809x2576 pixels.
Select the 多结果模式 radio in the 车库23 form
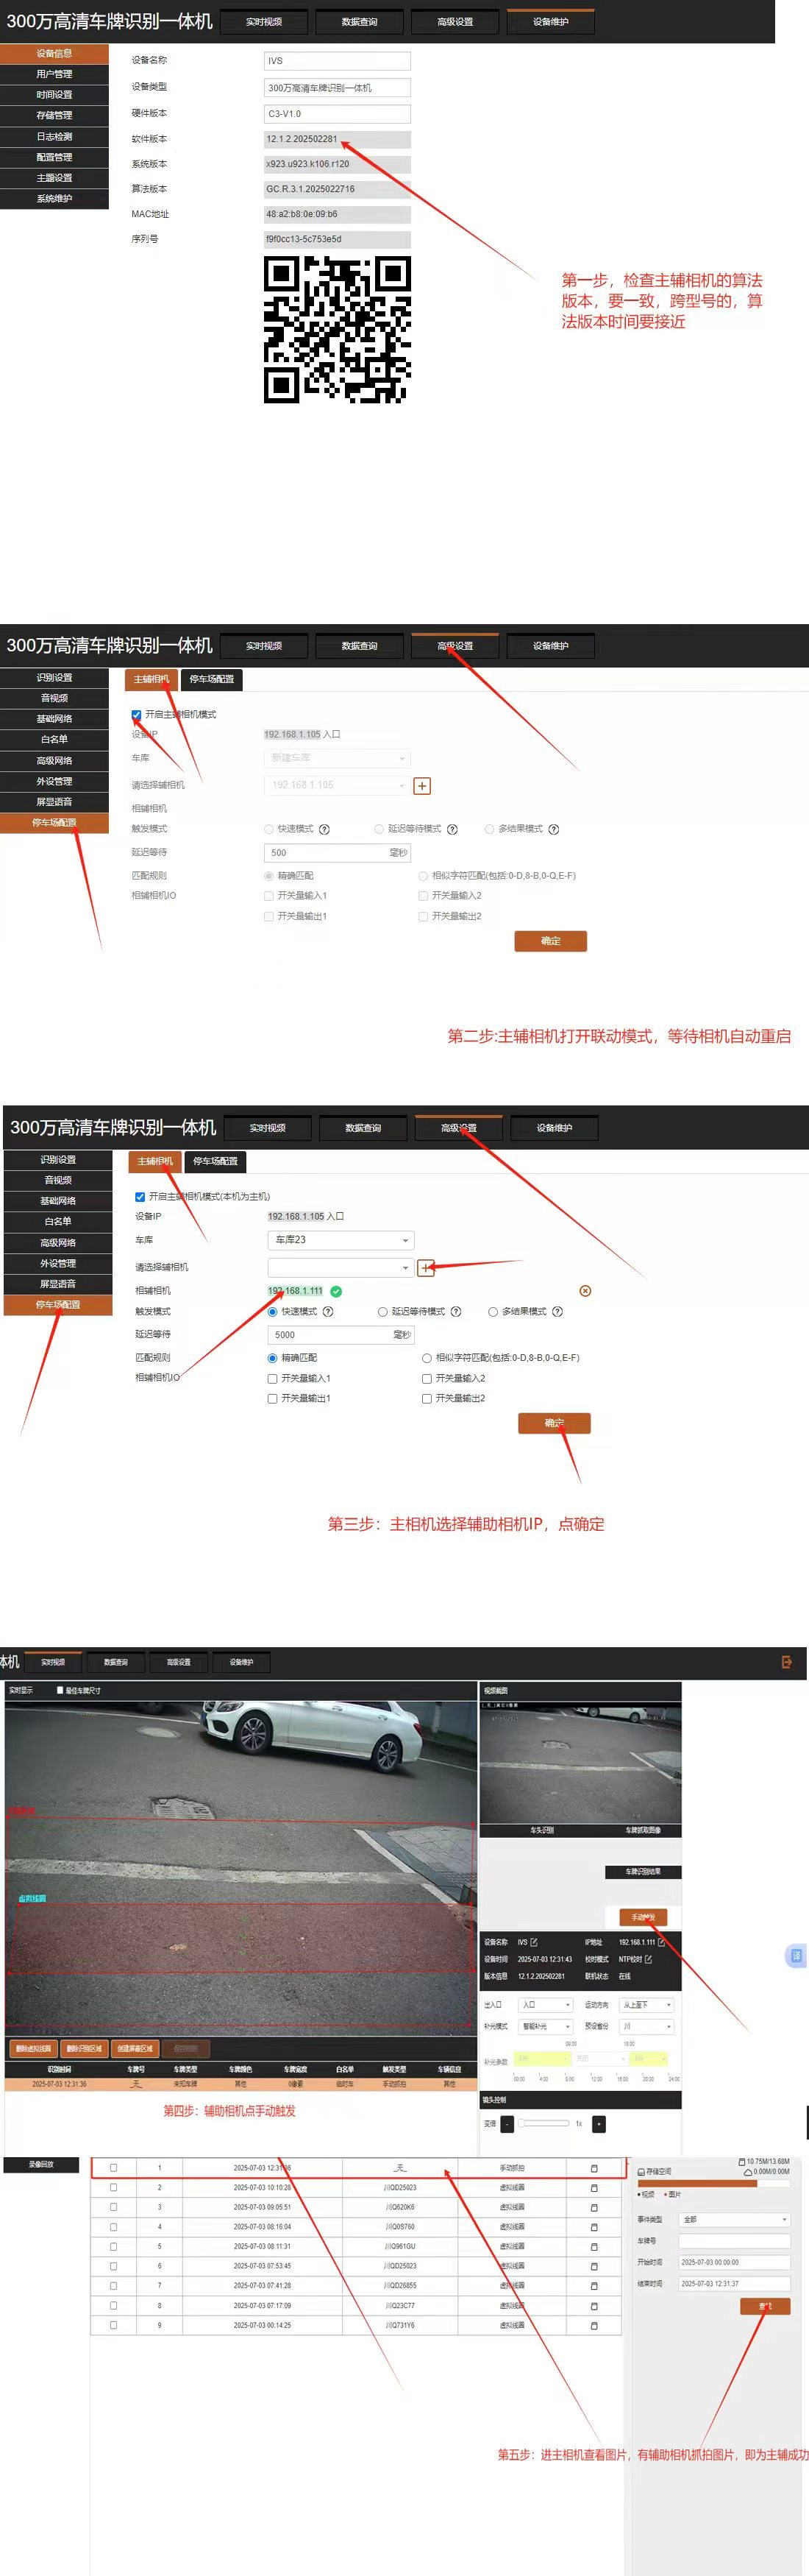tap(493, 1312)
